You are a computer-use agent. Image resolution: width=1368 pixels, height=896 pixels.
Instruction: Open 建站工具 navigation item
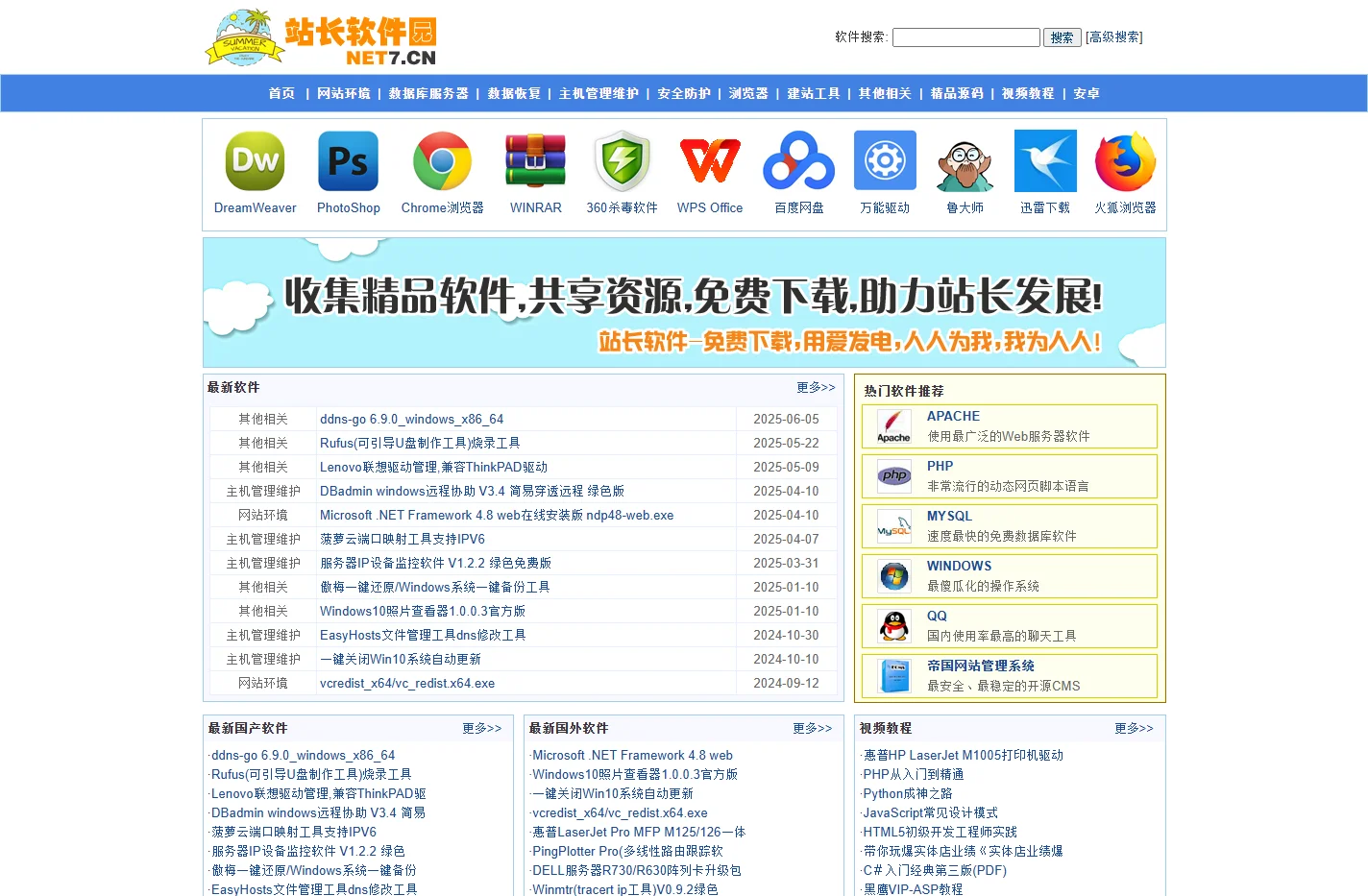tap(814, 93)
